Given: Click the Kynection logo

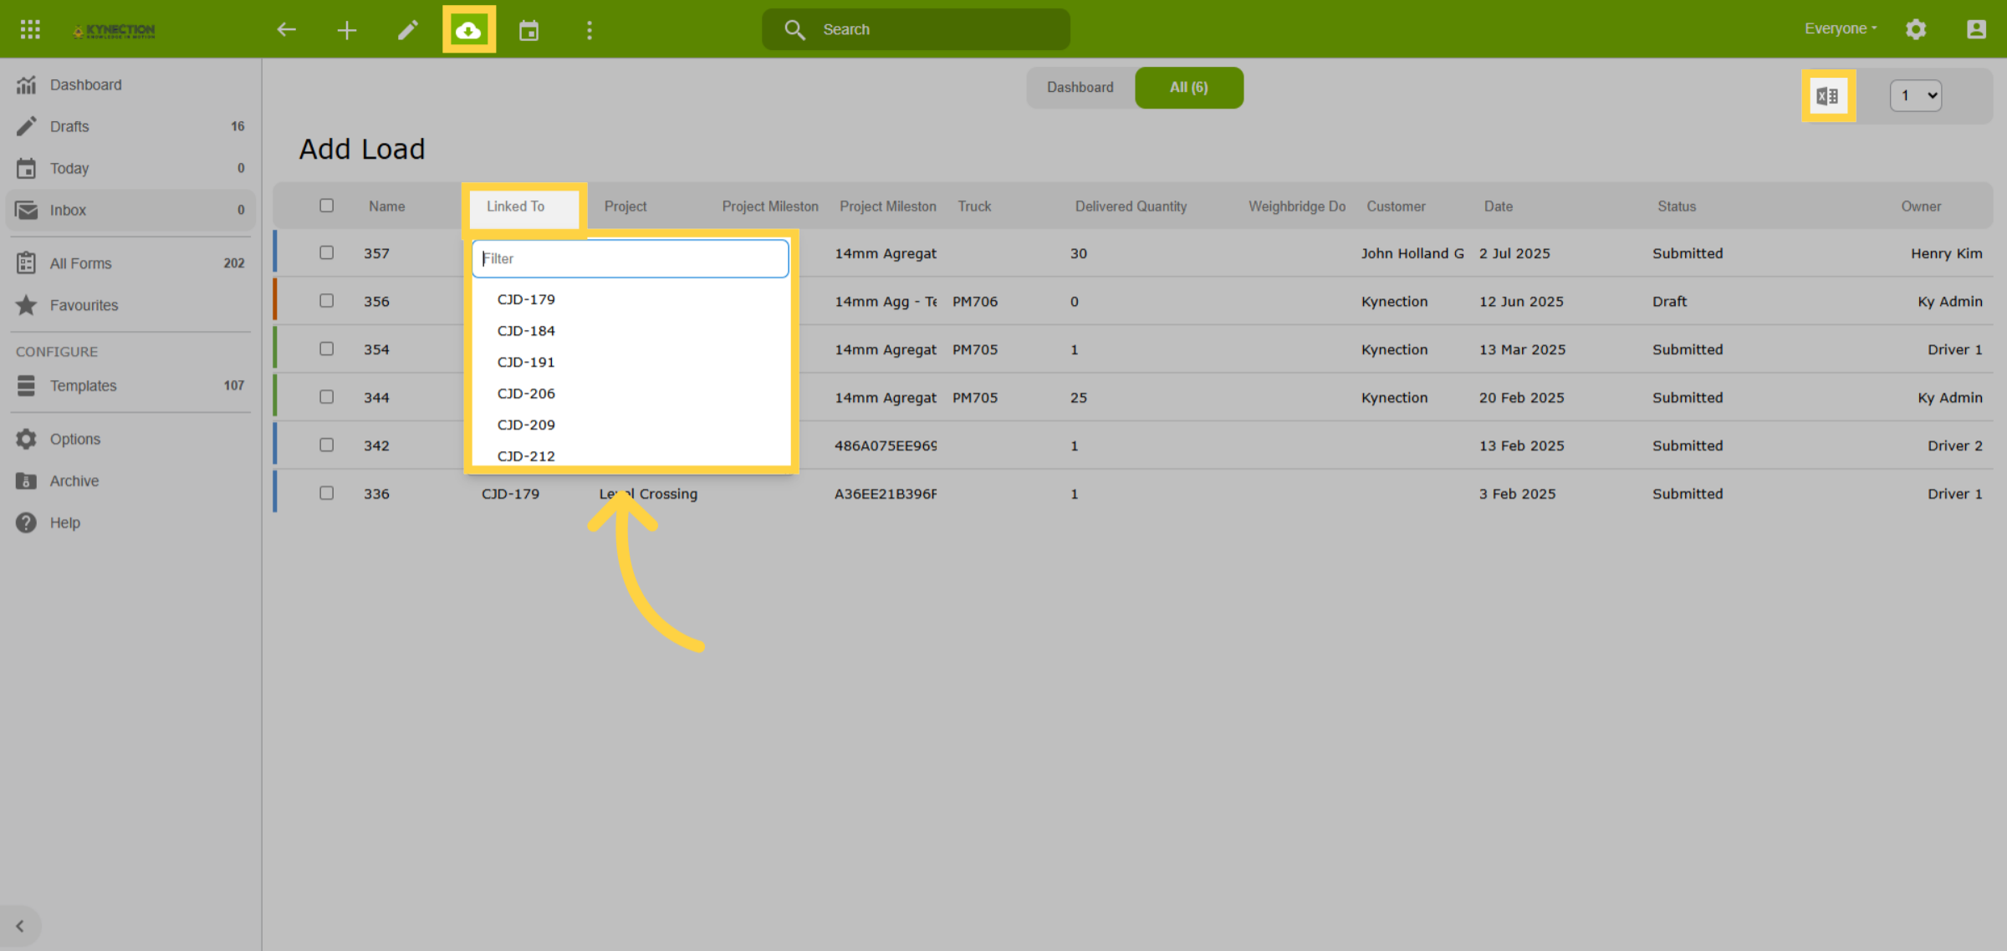Looking at the screenshot, I should point(114,30).
